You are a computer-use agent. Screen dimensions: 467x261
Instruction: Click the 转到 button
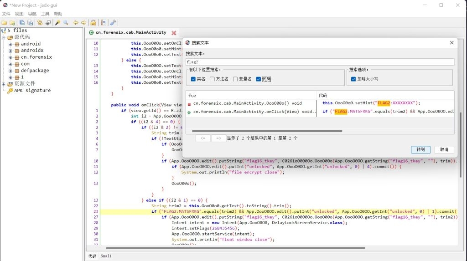(x=420, y=149)
